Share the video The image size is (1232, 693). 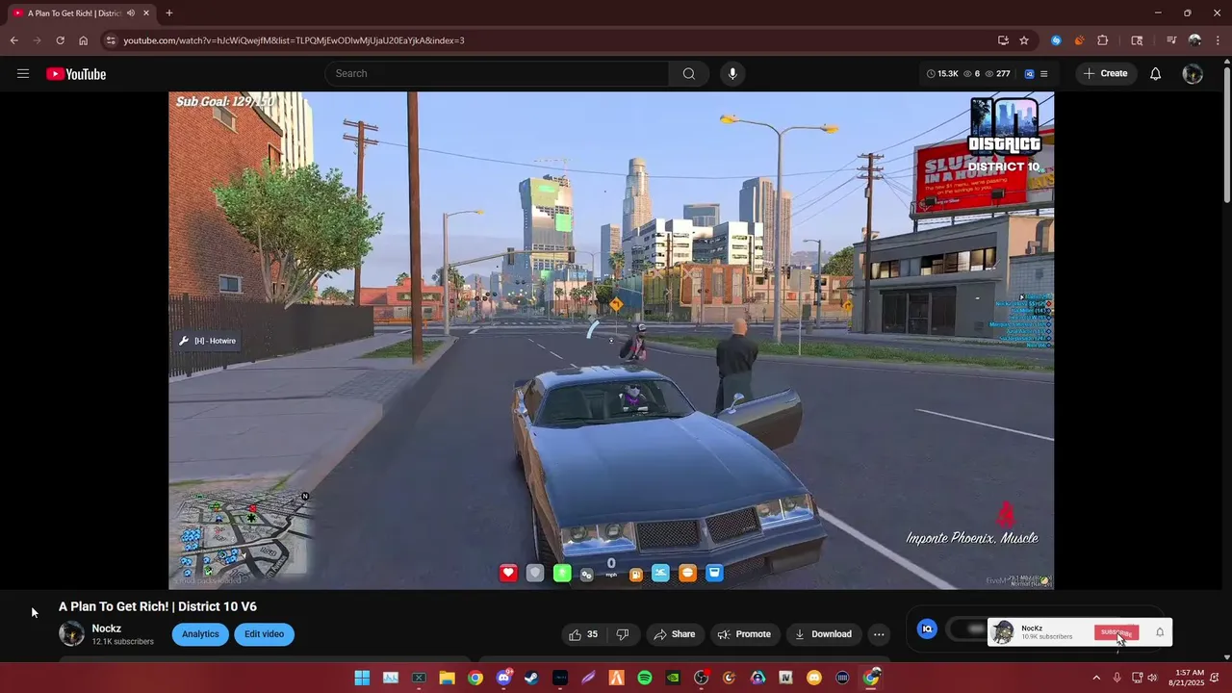pos(674,634)
